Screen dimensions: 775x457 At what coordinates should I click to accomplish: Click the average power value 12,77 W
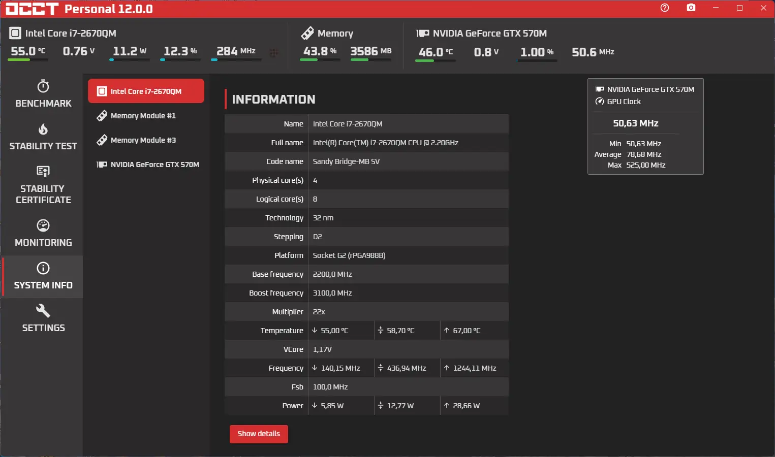click(x=400, y=406)
